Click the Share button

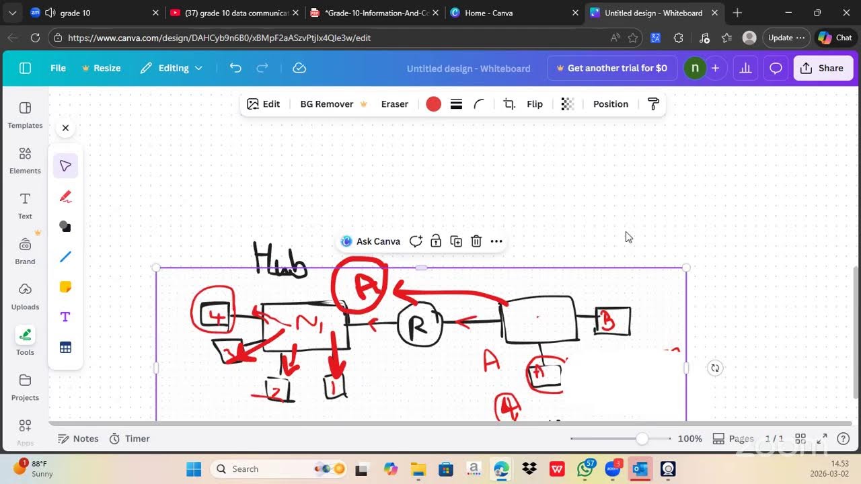[x=823, y=68]
